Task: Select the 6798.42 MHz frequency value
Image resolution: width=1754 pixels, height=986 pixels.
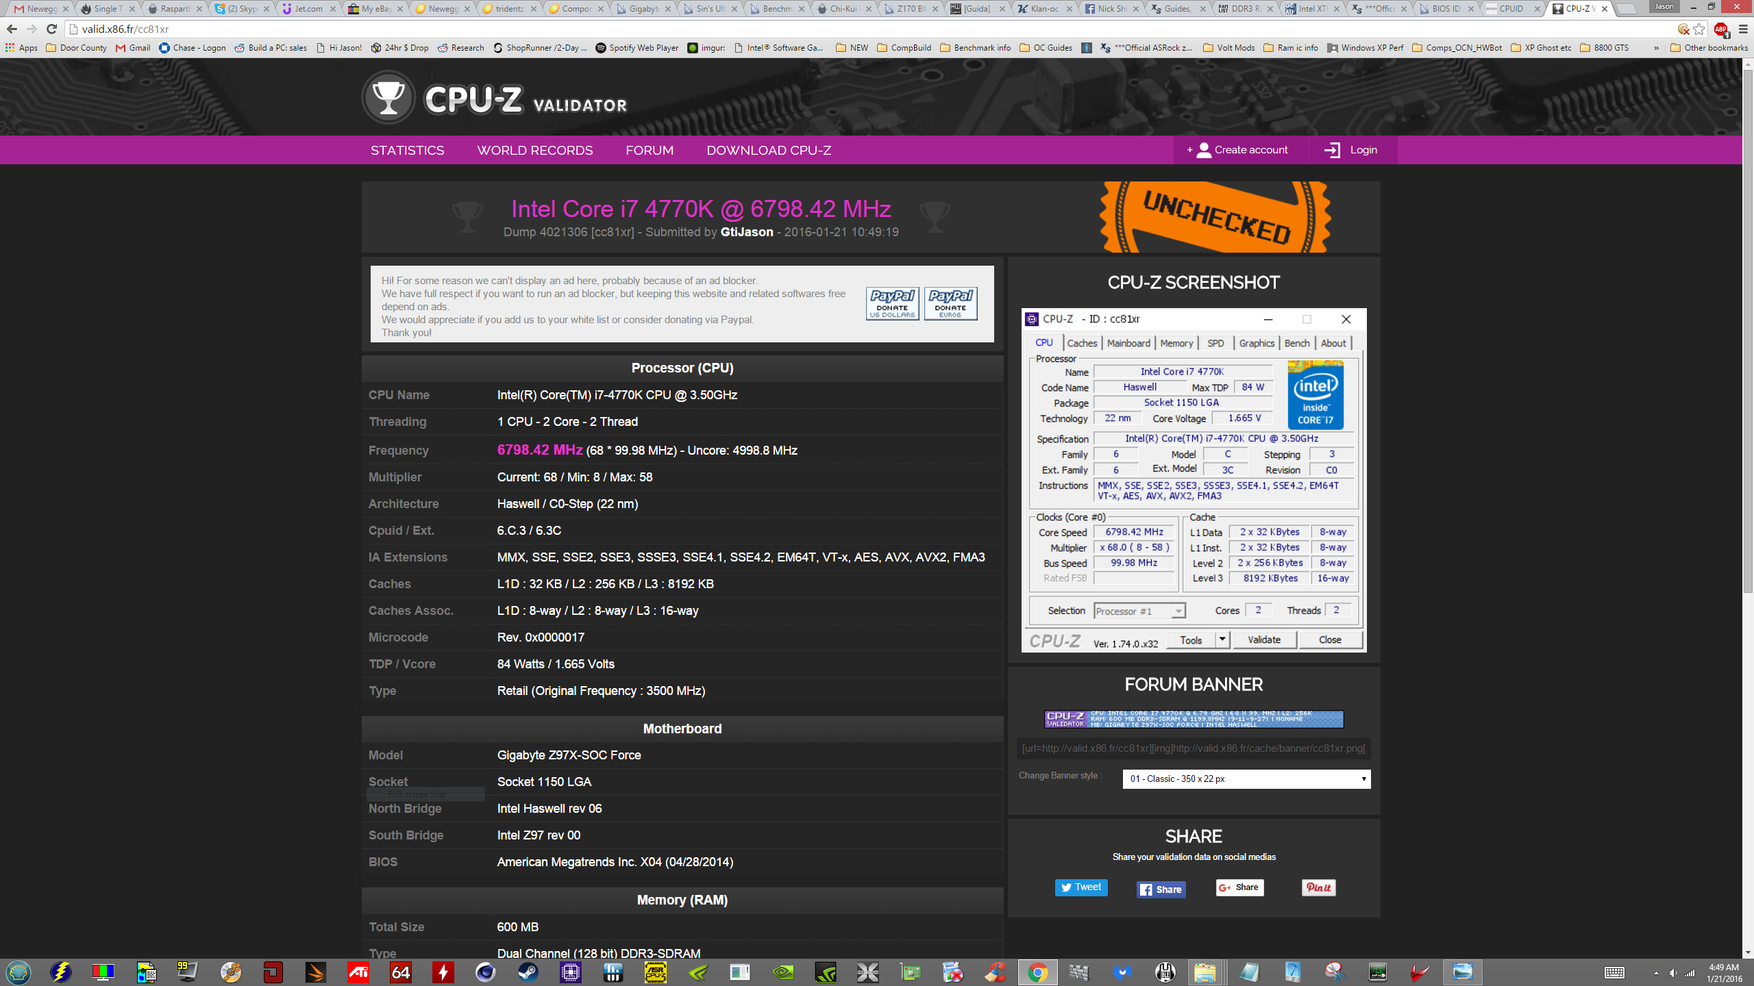Action: click(539, 450)
